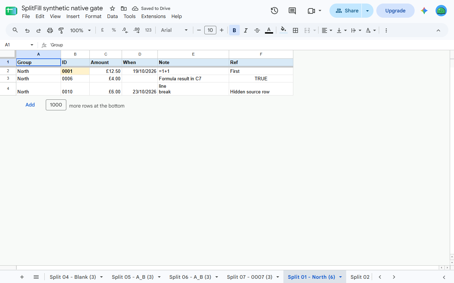Open the fill color picker
The image size is (454, 283).
pyautogui.click(x=283, y=30)
